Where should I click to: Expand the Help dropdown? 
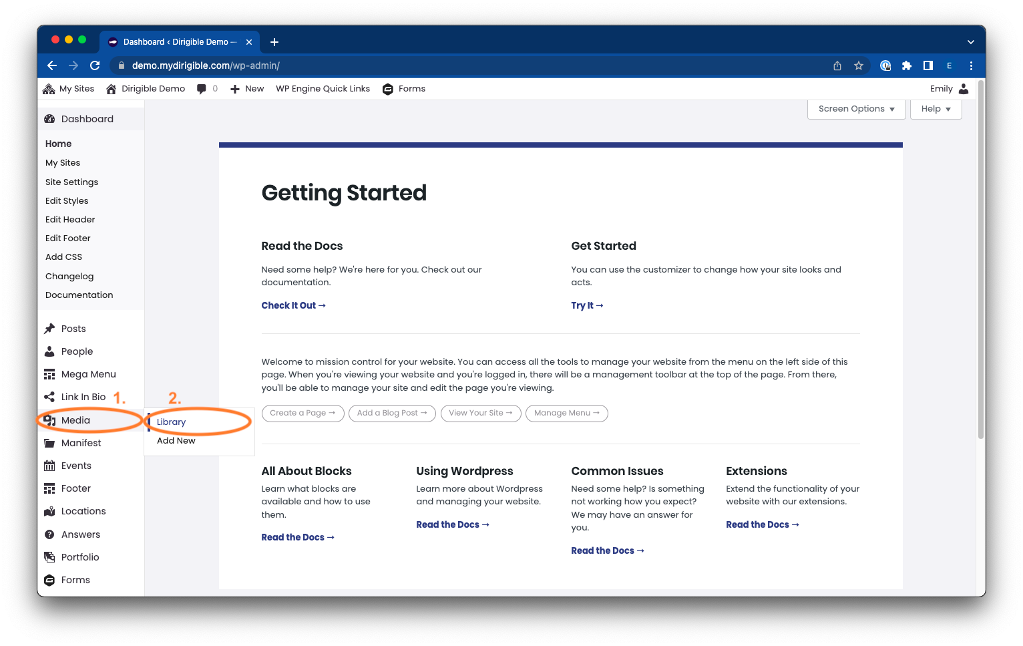pyautogui.click(x=936, y=109)
